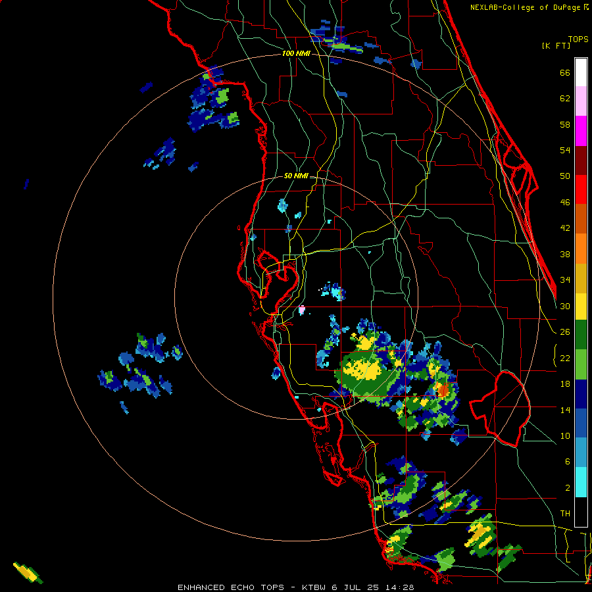The height and width of the screenshot is (592, 592).
Task: Click the bright red legend swatch
Action: [x=581, y=189]
